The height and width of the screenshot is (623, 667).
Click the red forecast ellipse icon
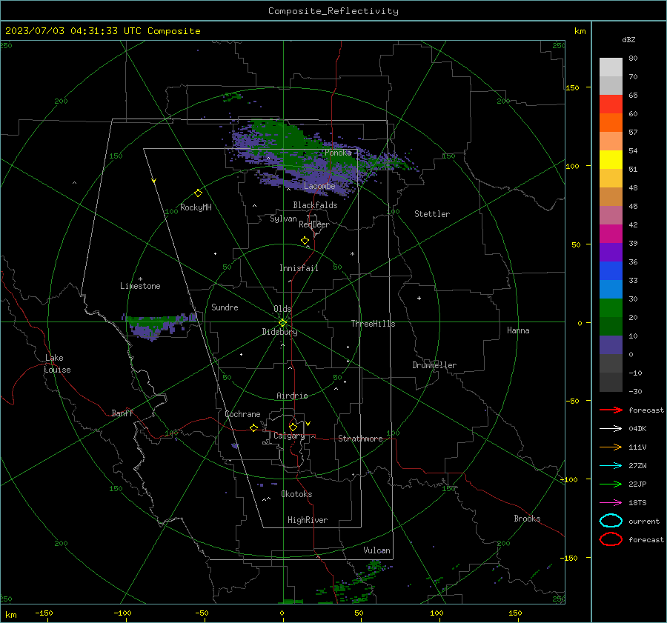[x=611, y=539]
